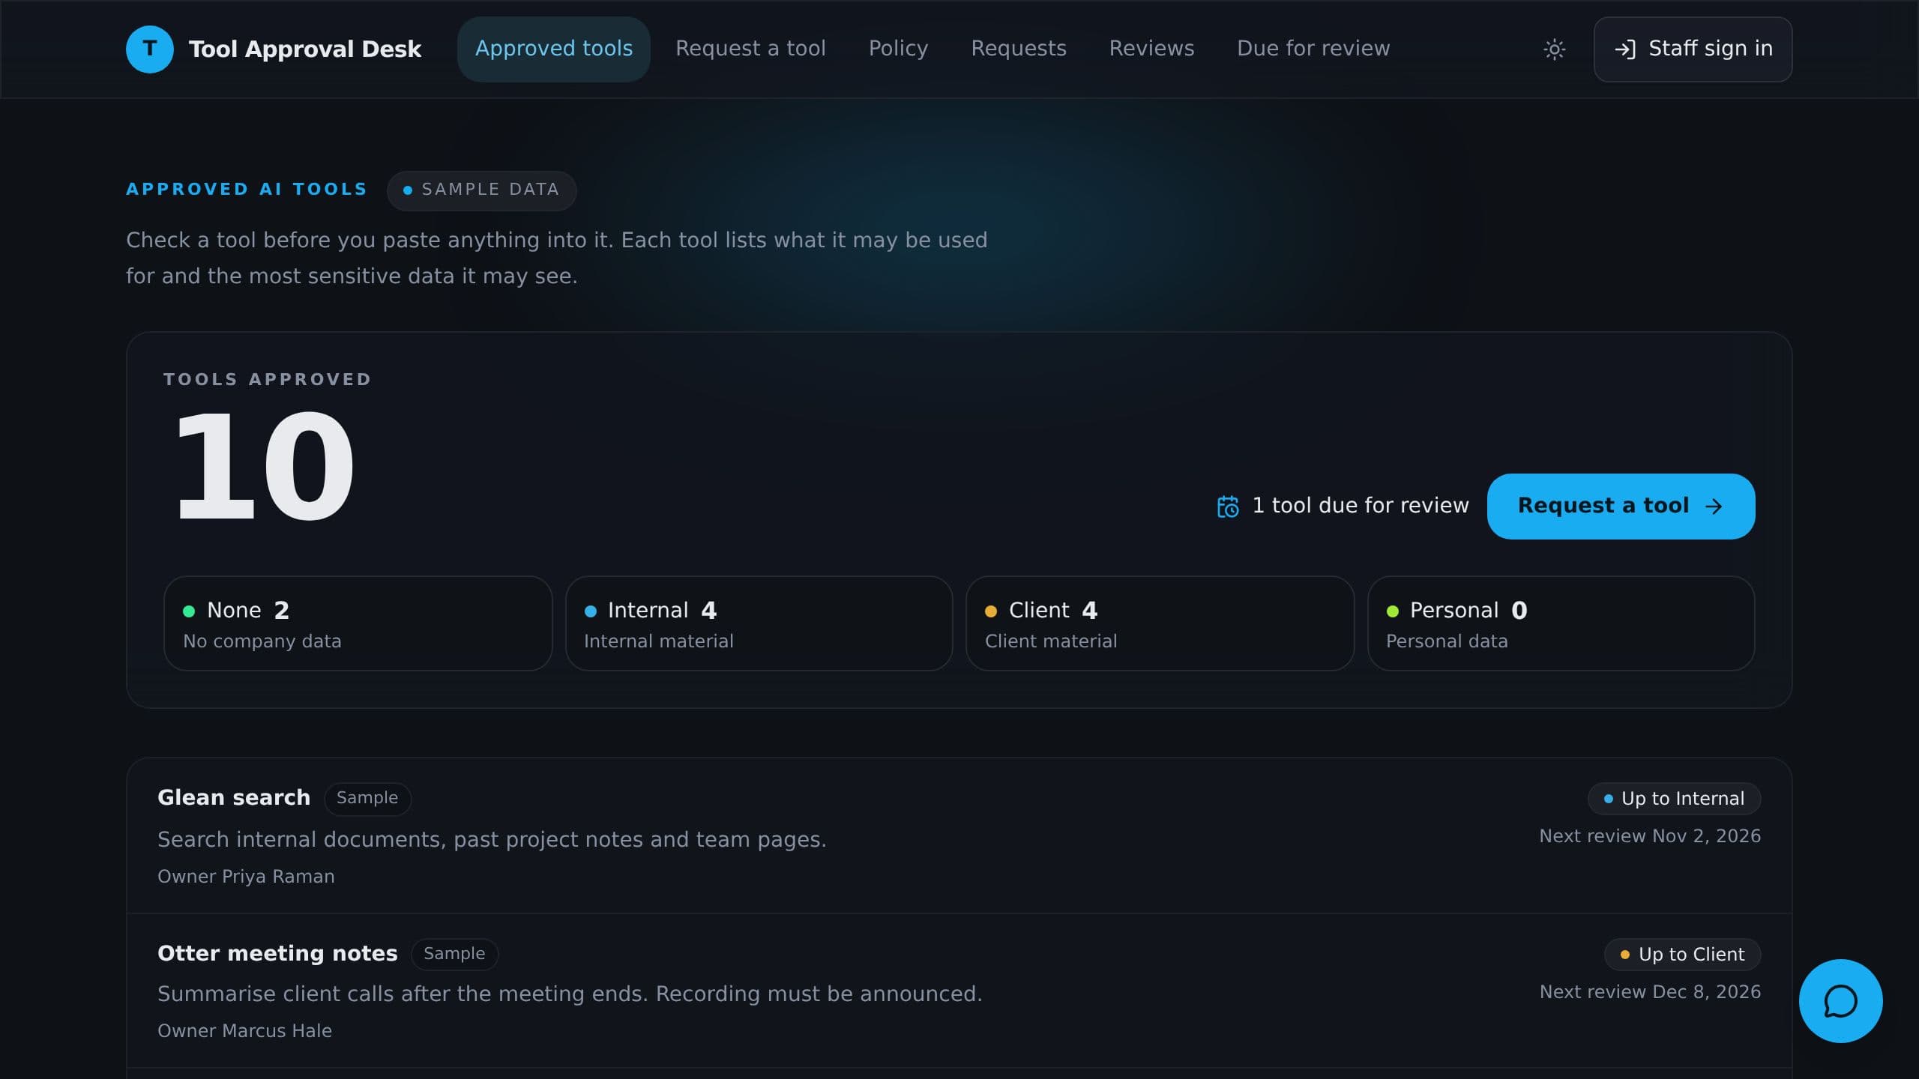Viewport: 1919px width, 1079px height.
Task: Open the Due for review nav item
Action: coord(1313,49)
